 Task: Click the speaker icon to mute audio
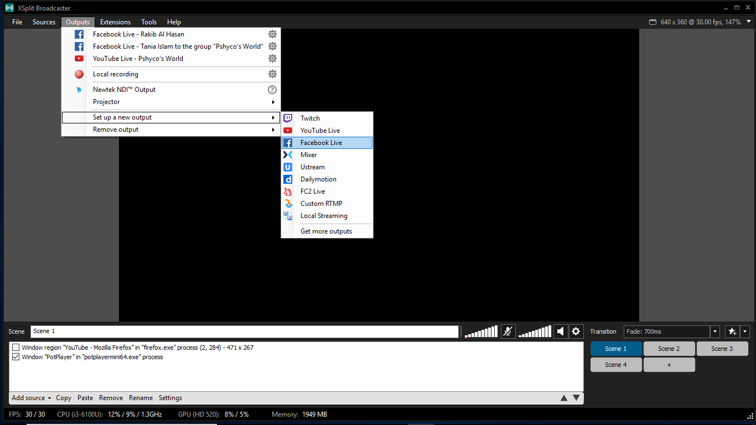click(561, 331)
